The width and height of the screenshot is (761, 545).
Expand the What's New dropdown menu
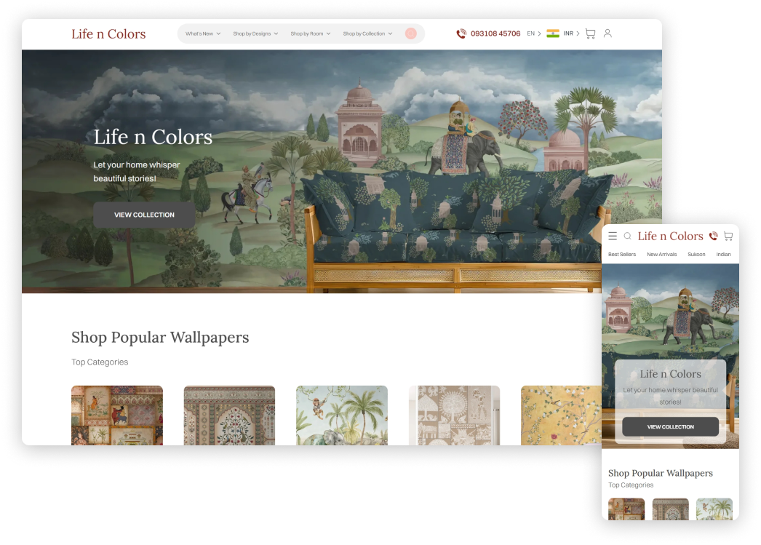pos(202,33)
